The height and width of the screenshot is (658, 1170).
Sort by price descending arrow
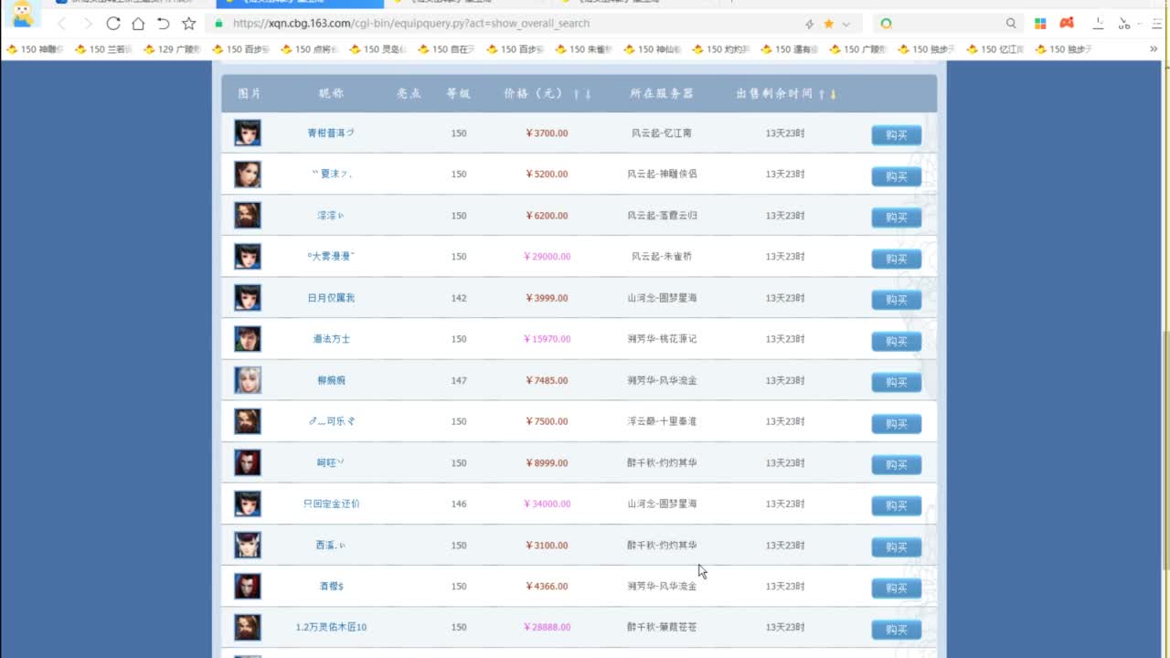coord(588,94)
